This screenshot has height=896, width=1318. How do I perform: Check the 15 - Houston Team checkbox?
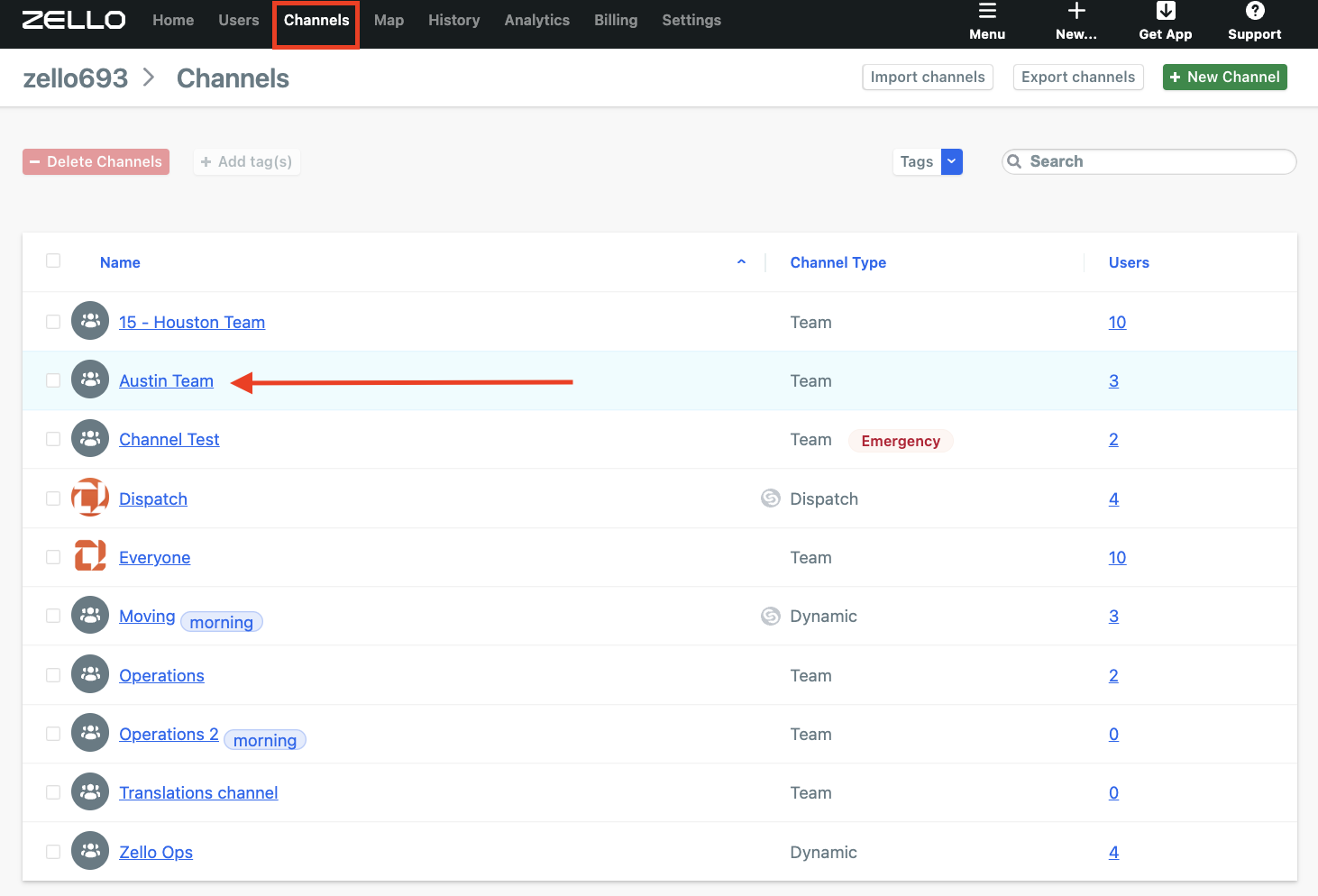pos(53,322)
